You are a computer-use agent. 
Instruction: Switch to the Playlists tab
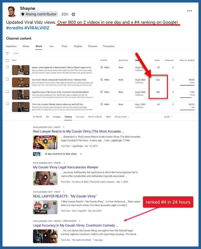78,46
